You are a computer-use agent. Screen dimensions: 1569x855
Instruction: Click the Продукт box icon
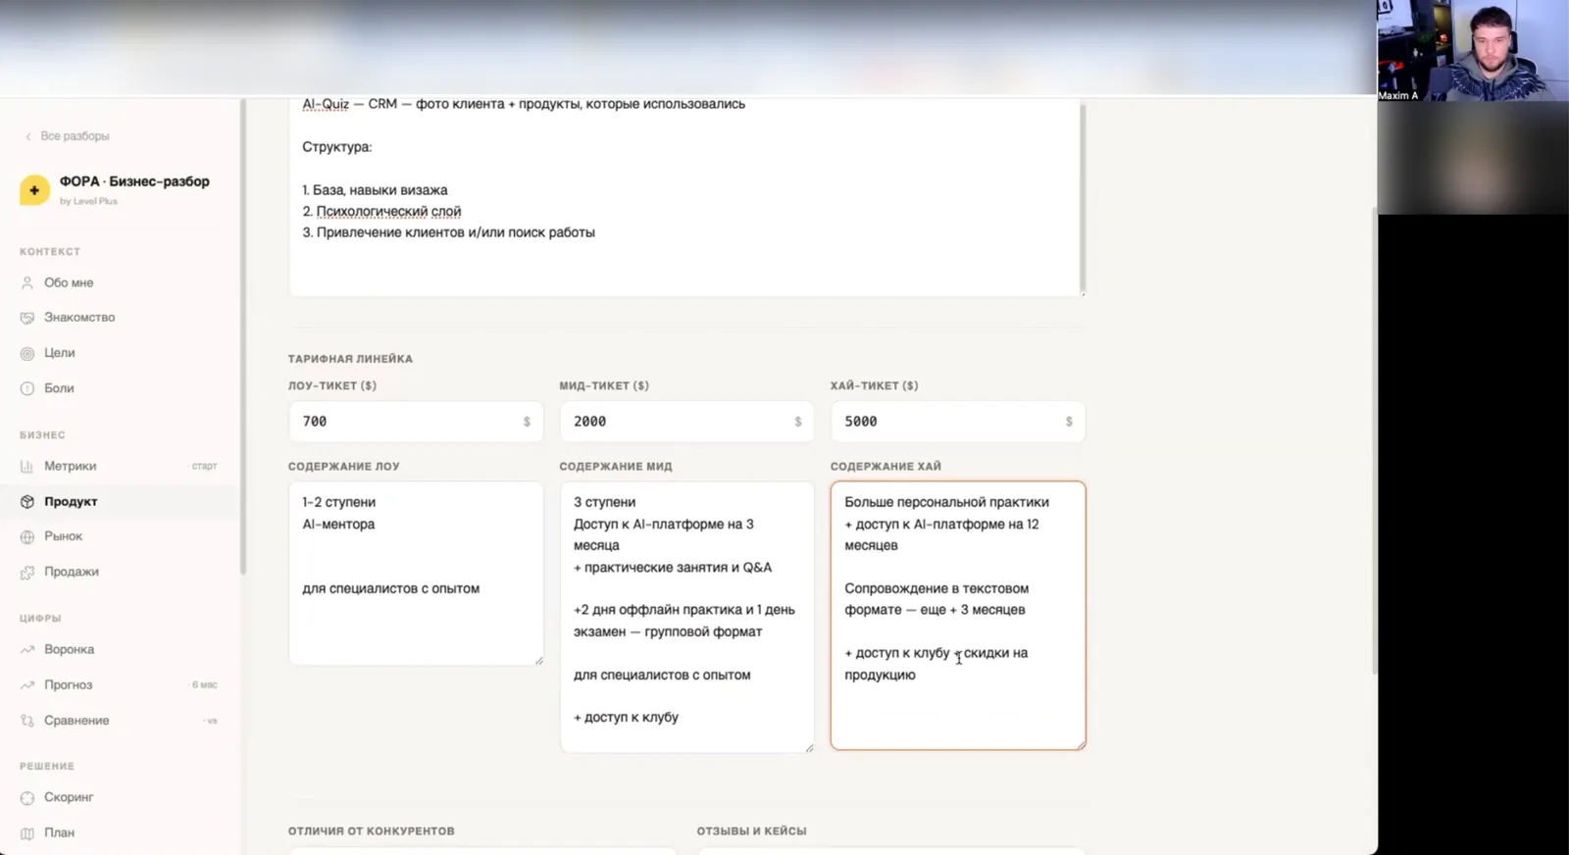(x=27, y=501)
